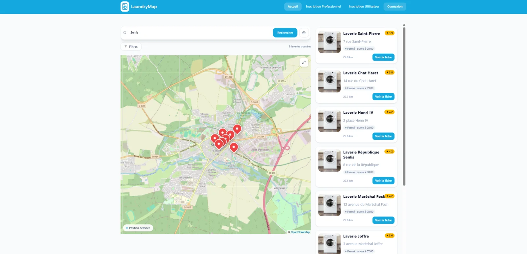Go to Inscription Professionnel
The height and width of the screenshot is (254, 527).
click(x=323, y=7)
